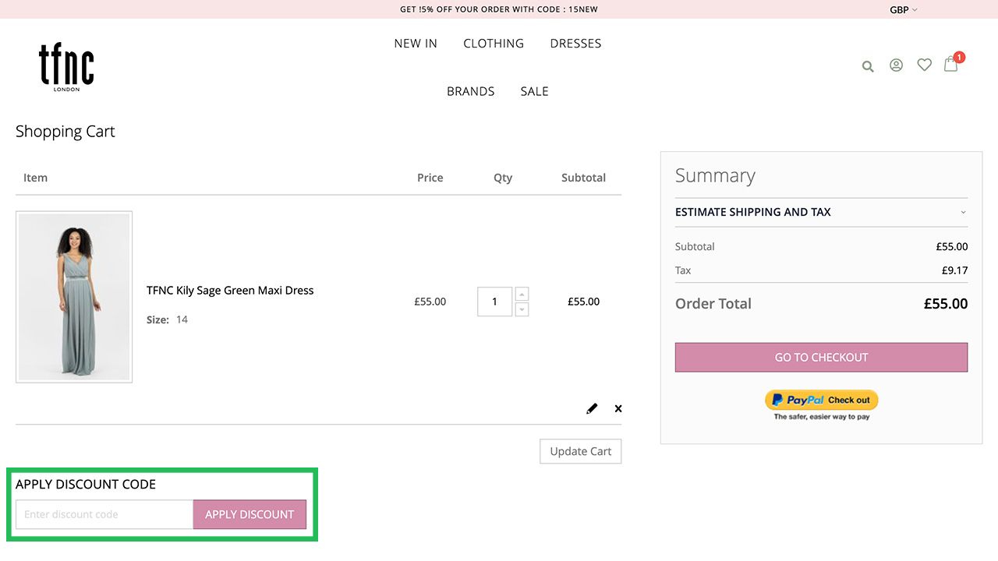Click the 15NEW promo code banner text
998x561 pixels.
(x=499, y=9)
